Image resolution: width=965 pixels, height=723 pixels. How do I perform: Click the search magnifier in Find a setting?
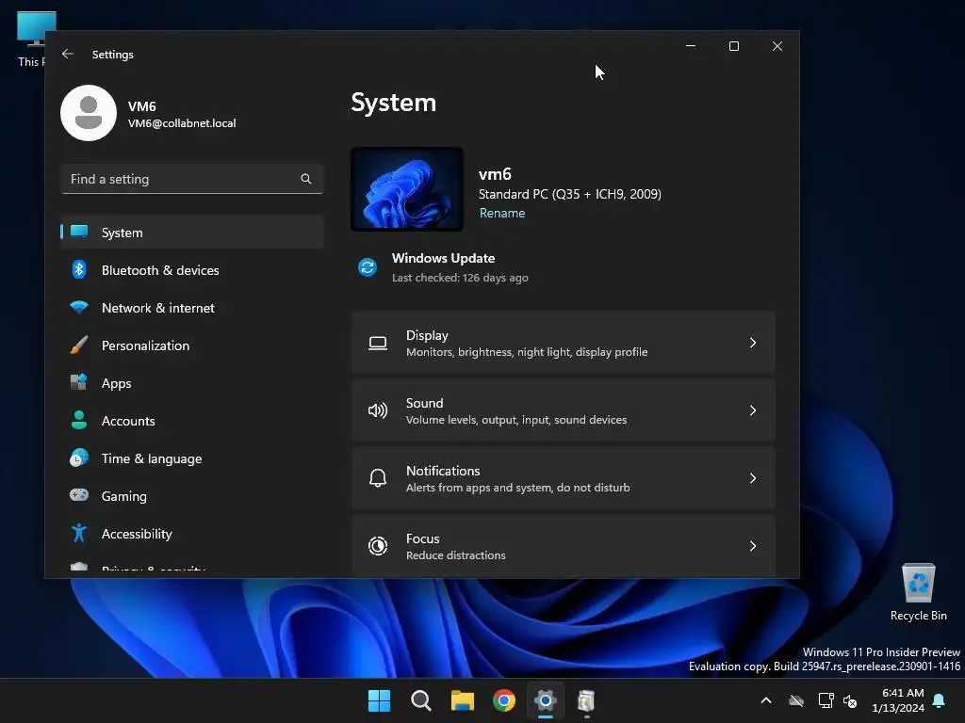(x=306, y=179)
